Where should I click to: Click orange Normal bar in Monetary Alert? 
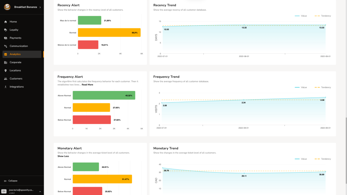point(102,179)
